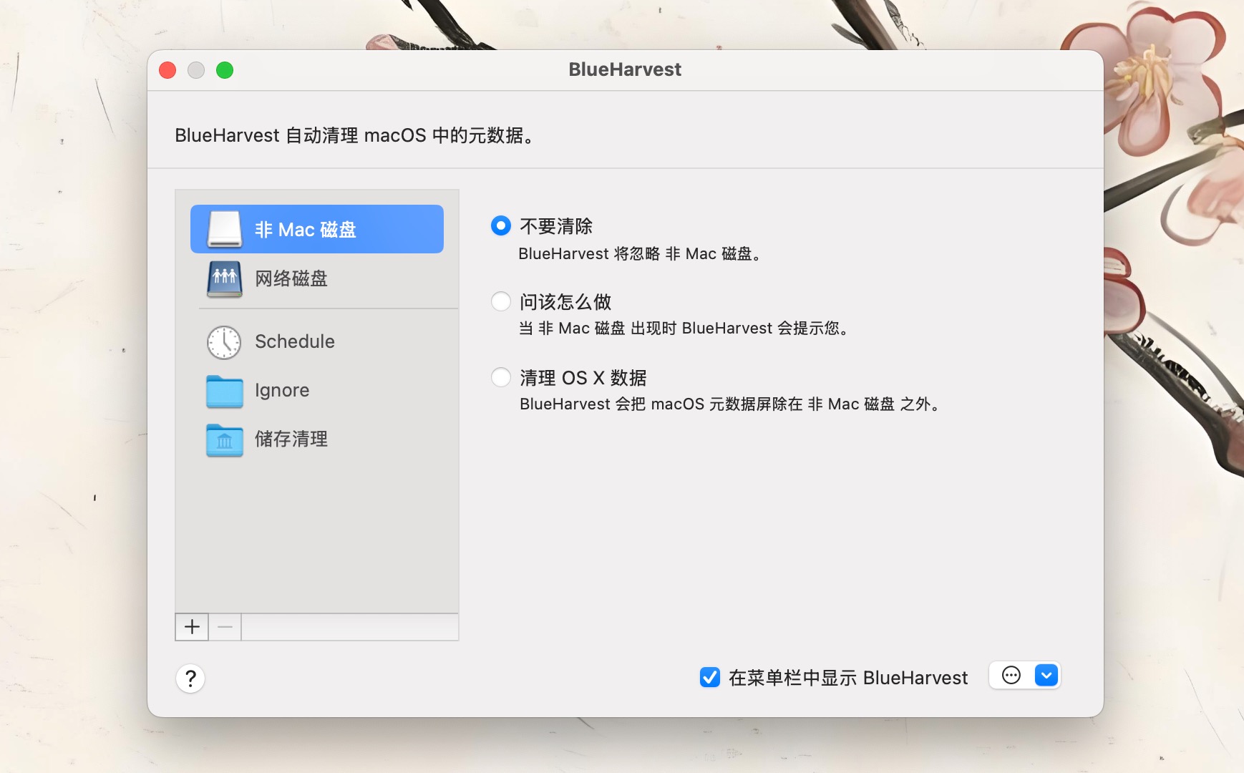Screen dimensions: 1244x773
Task: Select 网络磁盘 in the sidebar
Action: click(317, 278)
